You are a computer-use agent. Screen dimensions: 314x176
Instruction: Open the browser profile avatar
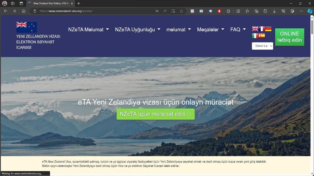click(4, 3)
